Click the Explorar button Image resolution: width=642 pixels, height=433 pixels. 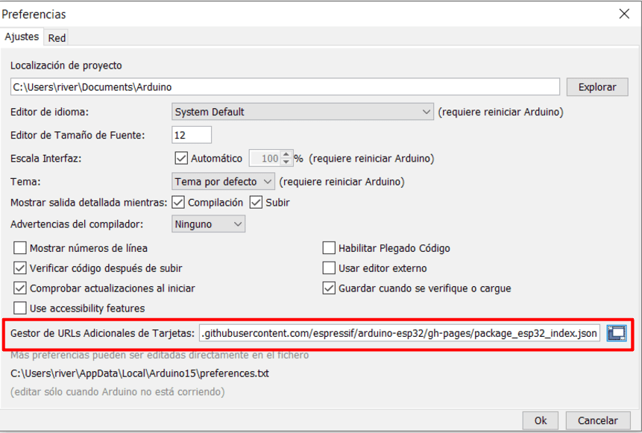tap(597, 87)
